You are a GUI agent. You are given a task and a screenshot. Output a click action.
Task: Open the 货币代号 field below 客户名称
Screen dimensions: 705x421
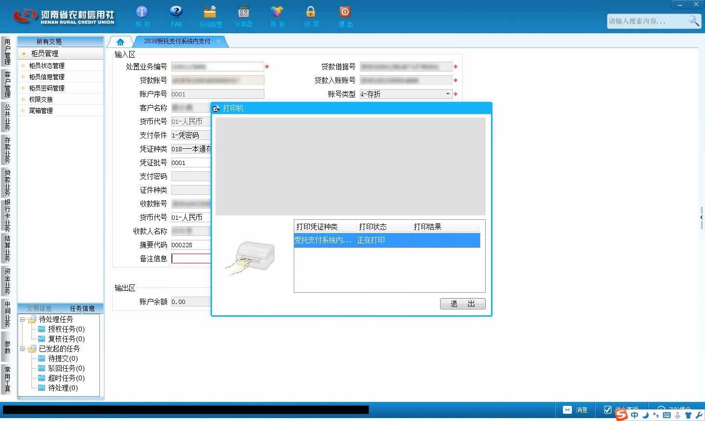(191, 121)
